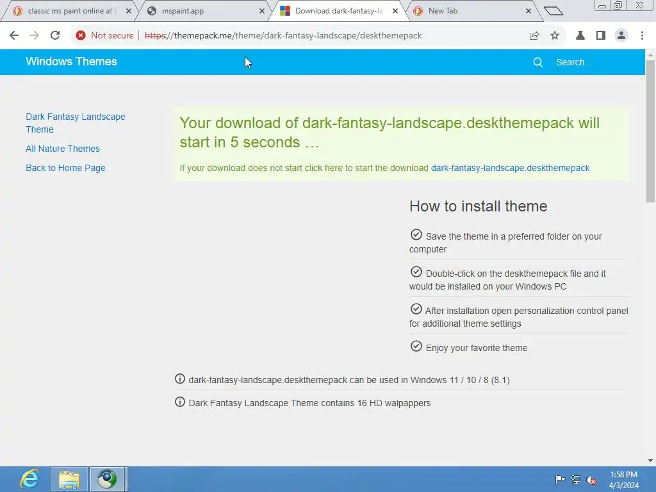Click the 'Save the theme' instruction text
The width and height of the screenshot is (656, 492).
tap(506, 243)
